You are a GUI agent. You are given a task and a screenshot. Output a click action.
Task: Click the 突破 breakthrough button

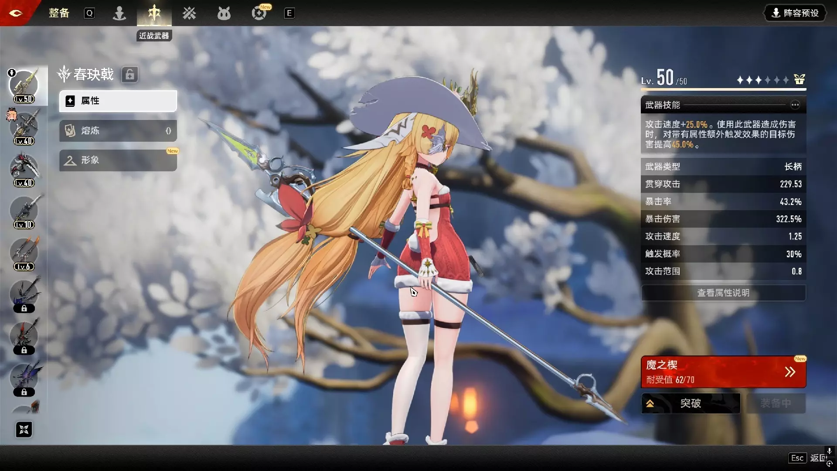690,403
